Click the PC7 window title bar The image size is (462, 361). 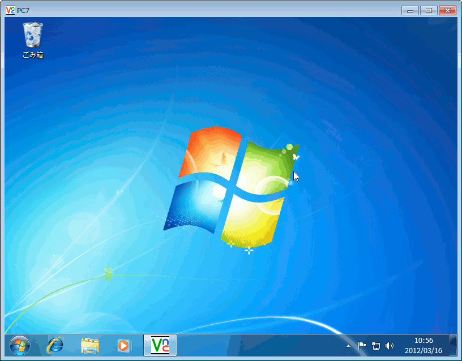coord(198,10)
